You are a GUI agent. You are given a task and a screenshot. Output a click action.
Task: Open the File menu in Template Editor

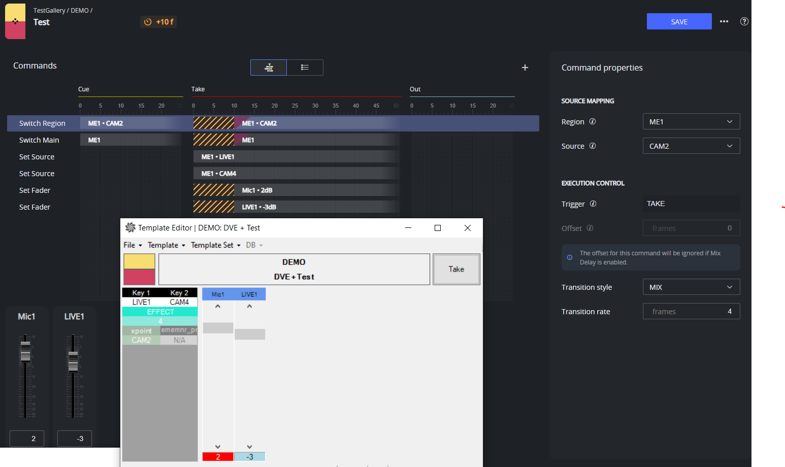tap(133, 245)
